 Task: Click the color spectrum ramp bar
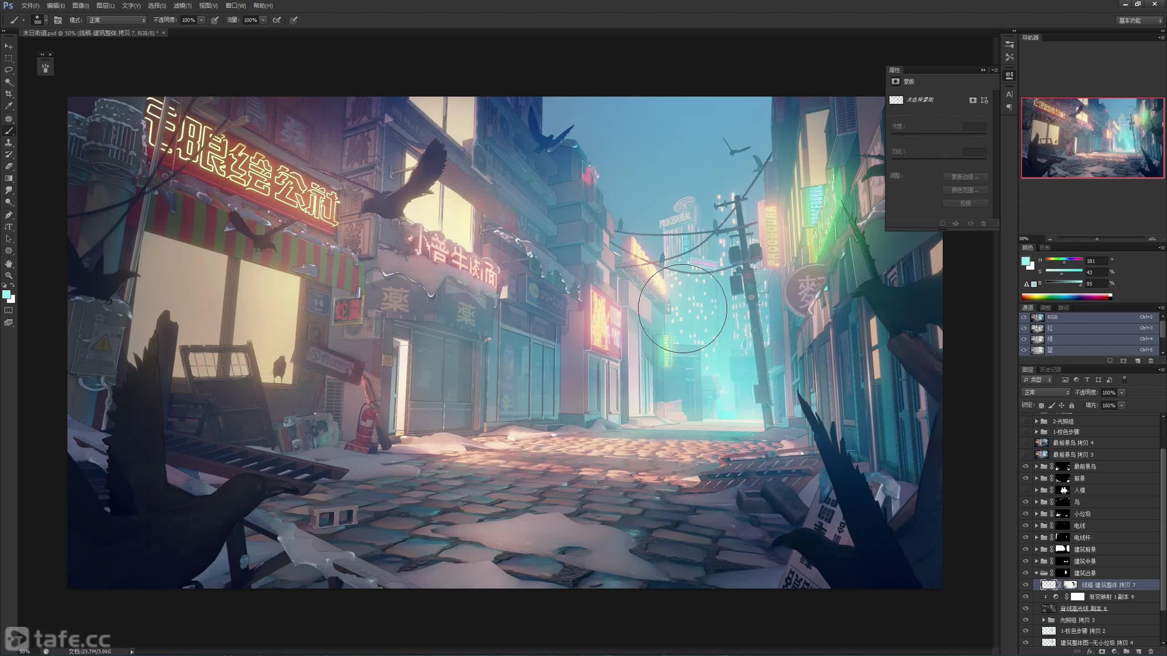coord(1067,297)
